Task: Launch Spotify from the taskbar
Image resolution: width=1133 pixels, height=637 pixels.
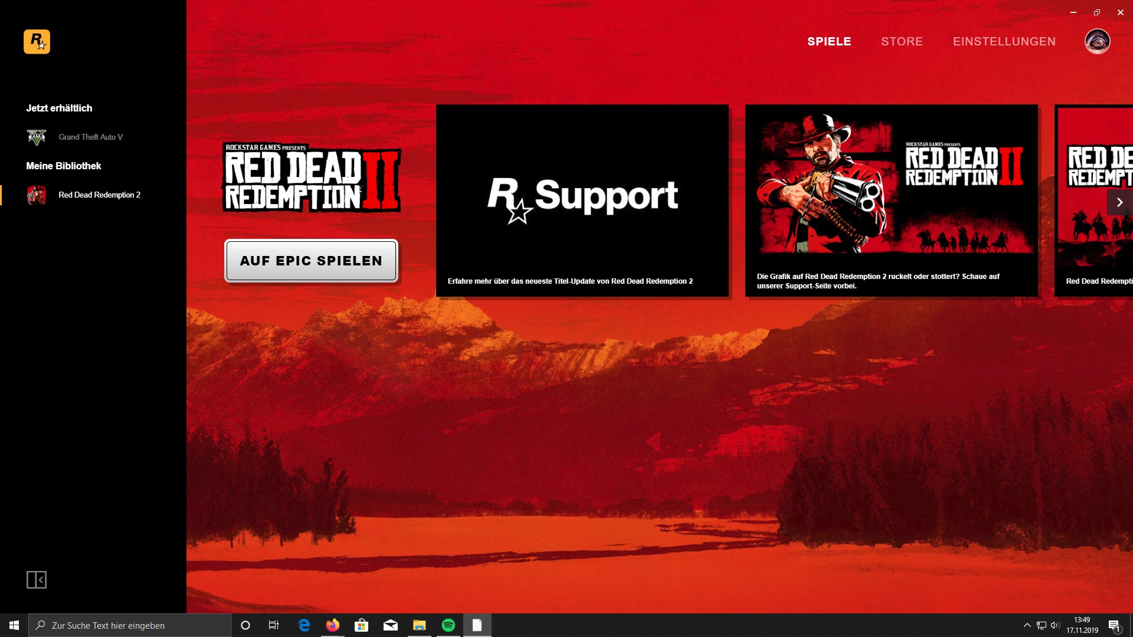Action: tap(448, 625)
